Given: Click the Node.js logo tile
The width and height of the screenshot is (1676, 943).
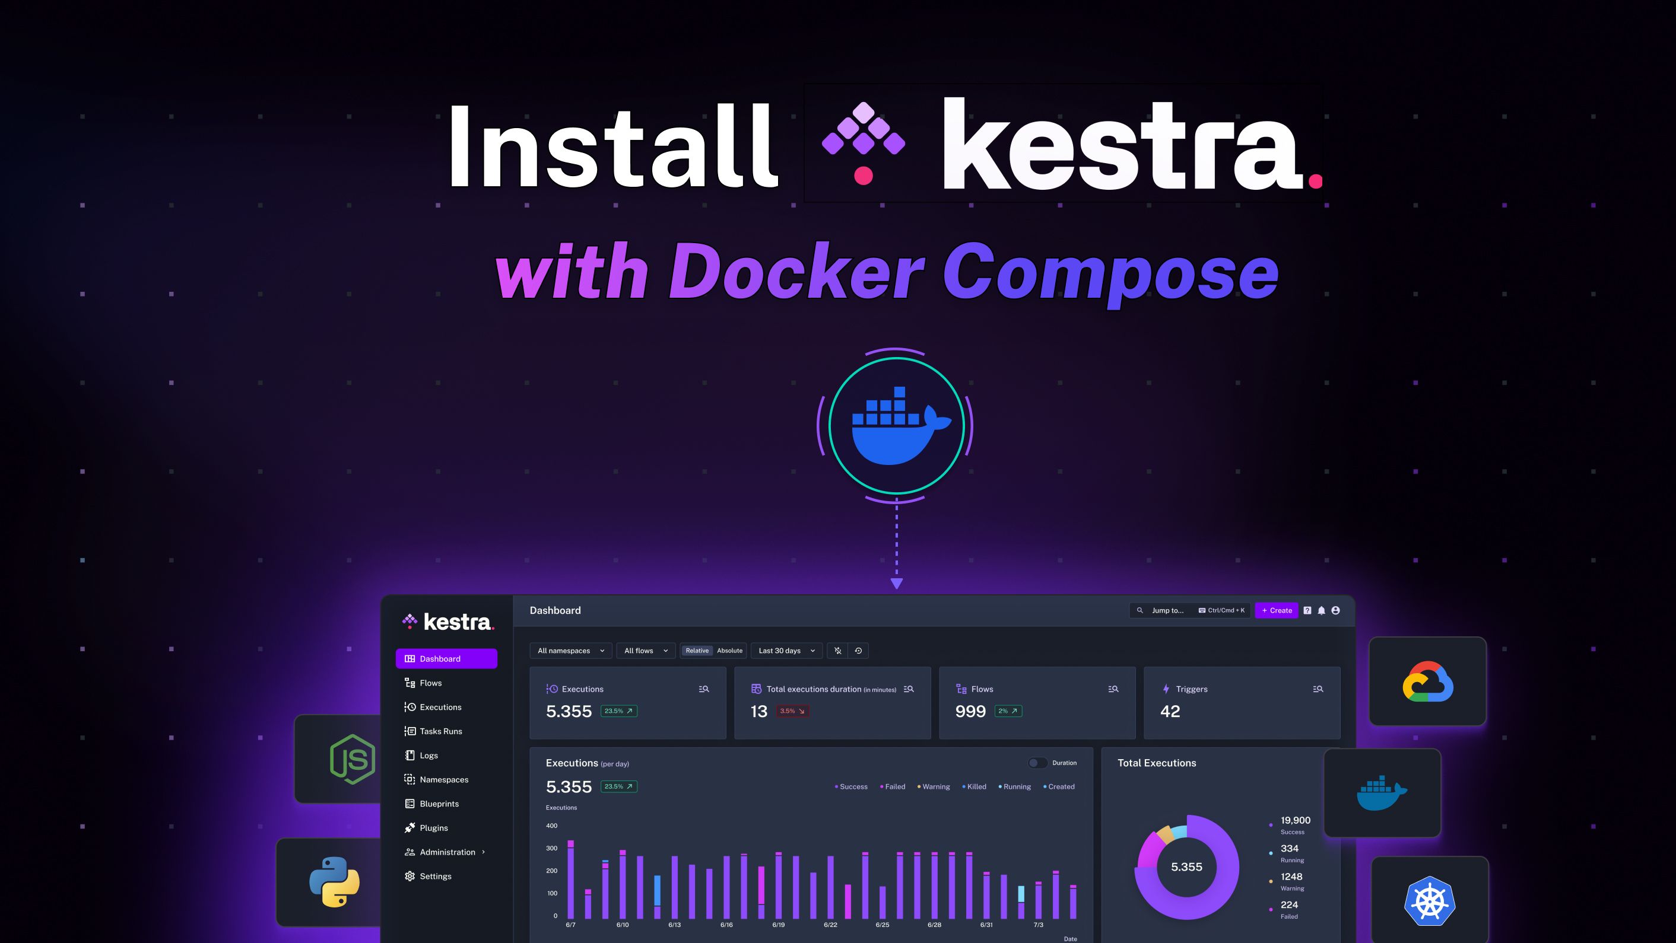Looking at the screenshot, I should coord(338,759).
